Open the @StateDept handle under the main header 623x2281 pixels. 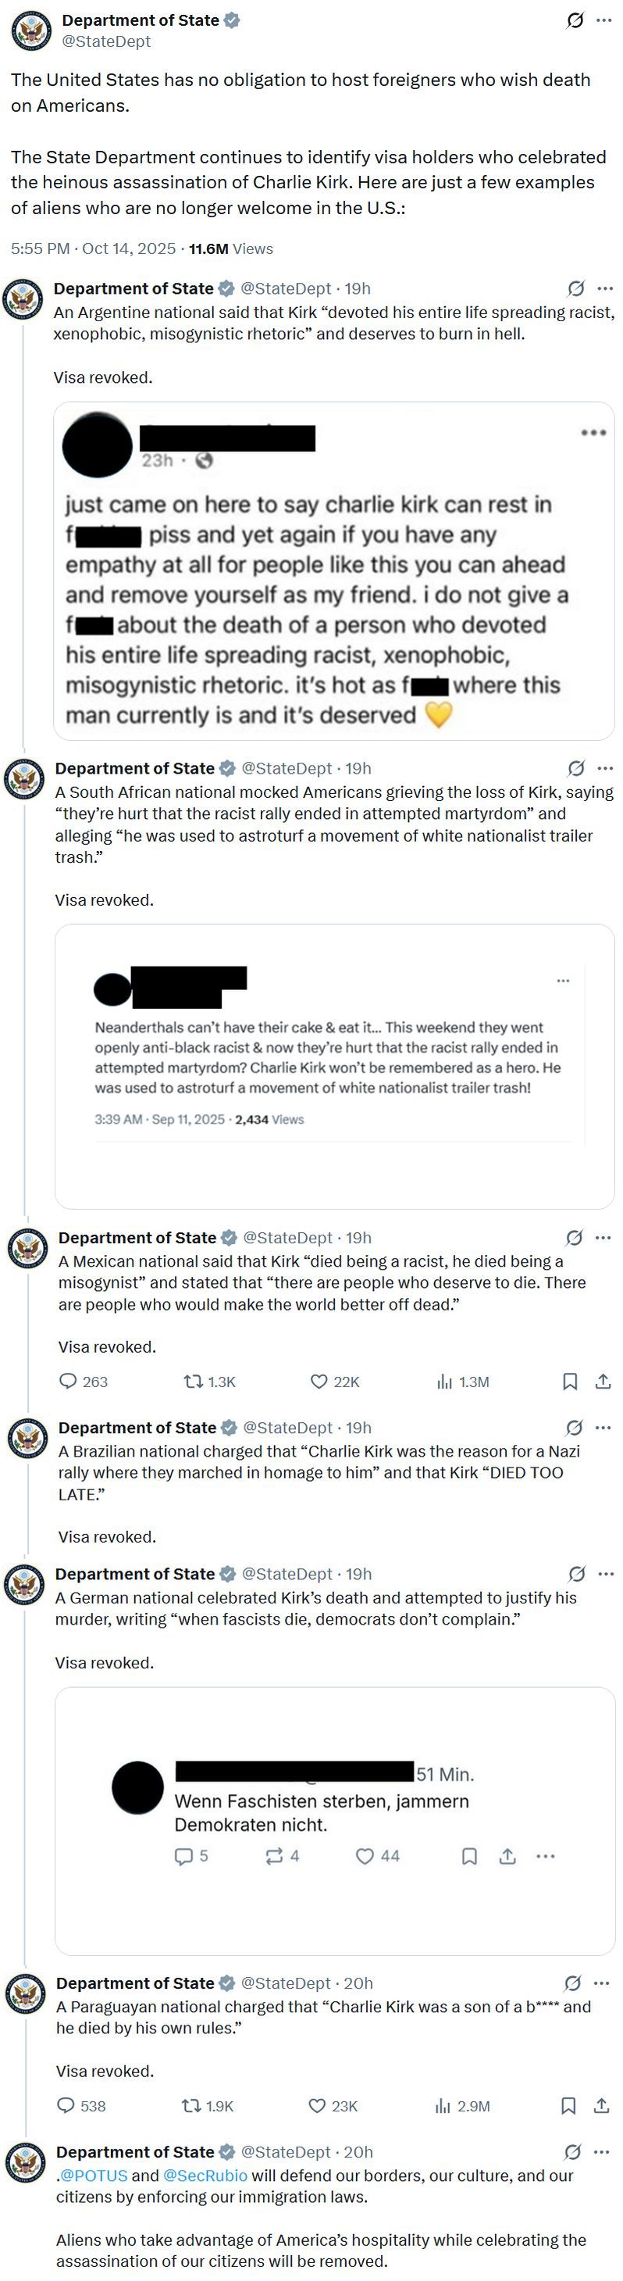(106, 41)
